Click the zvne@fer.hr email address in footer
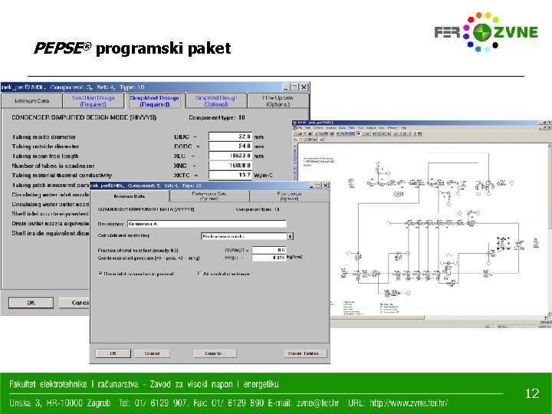This screenshot has height=414, width=552. point(318,403)
